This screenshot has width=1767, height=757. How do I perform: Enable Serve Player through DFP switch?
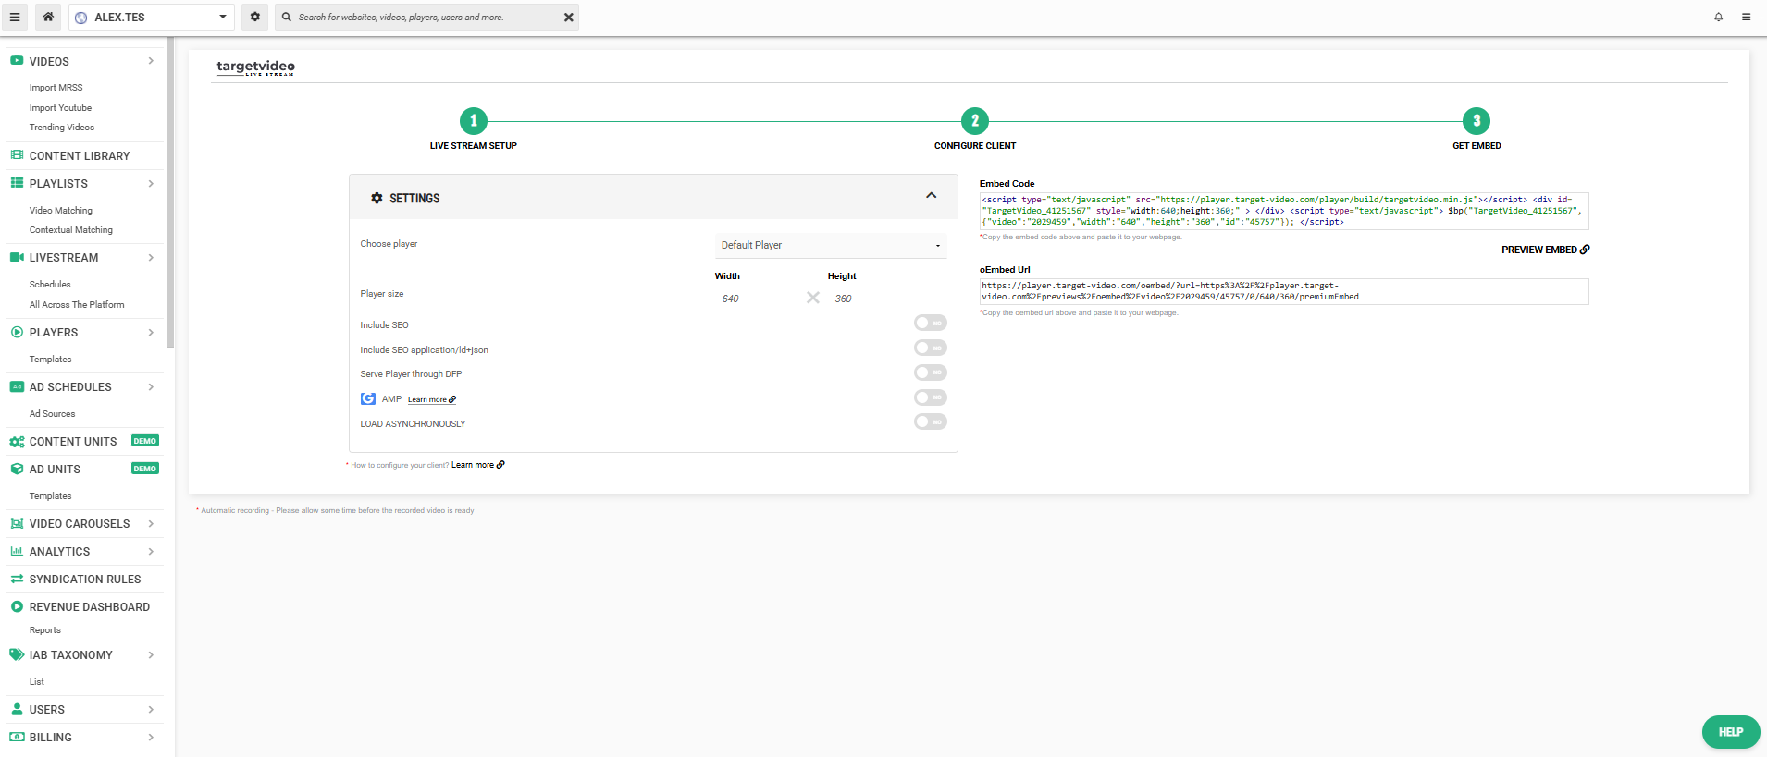click(930, 372)
